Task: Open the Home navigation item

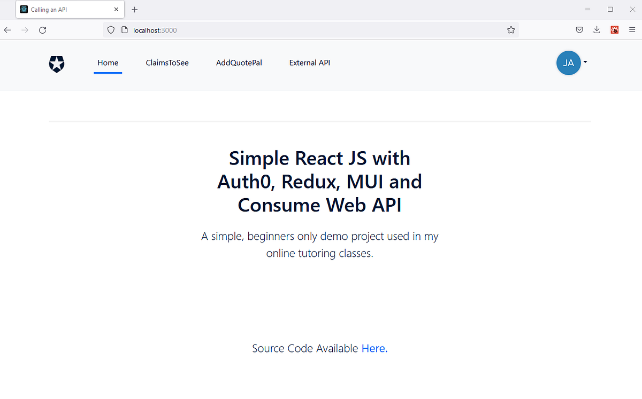Action: pos(108,62)
